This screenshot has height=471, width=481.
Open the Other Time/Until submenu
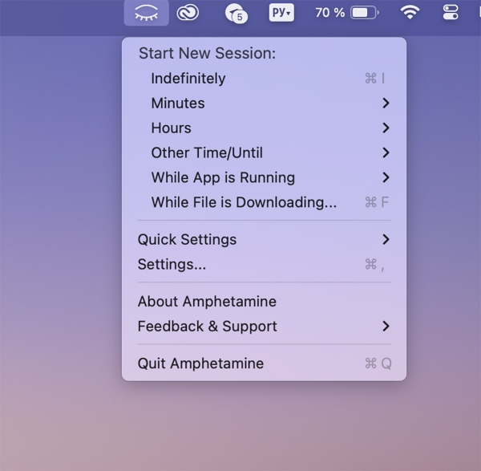[x=264, y=153]
